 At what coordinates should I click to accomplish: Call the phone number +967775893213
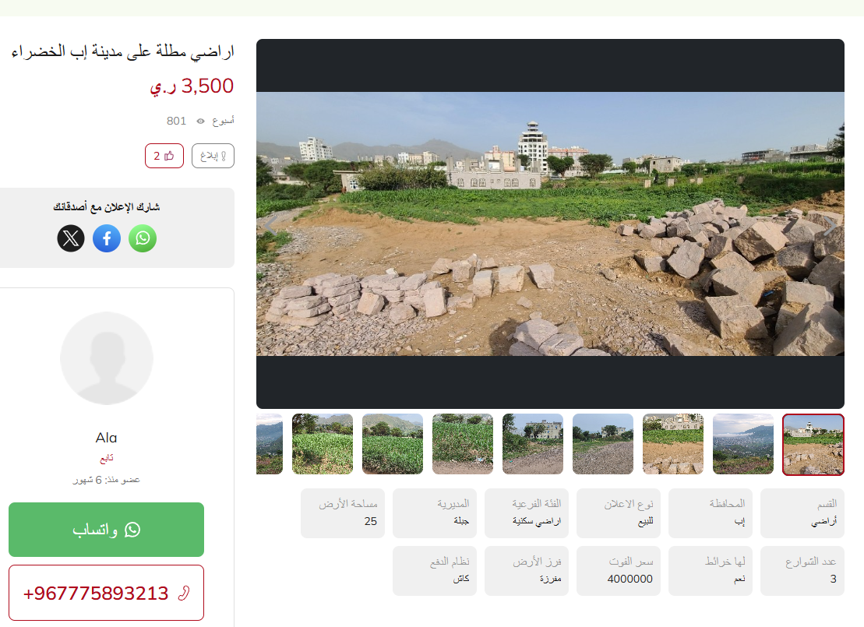[107, 593]
